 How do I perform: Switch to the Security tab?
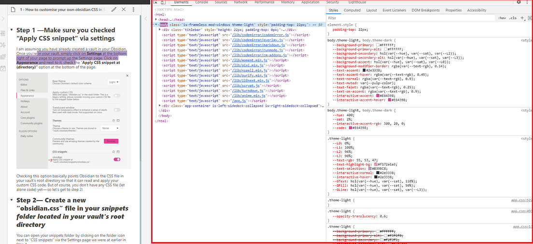click(x=333, y=2)
